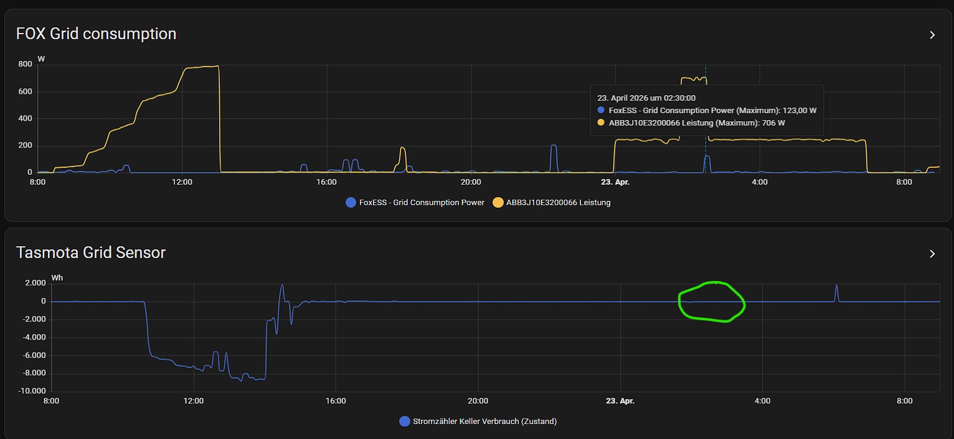Click the 'FoxESS - Grid Consumption Power' legend label

click(422, 202)
